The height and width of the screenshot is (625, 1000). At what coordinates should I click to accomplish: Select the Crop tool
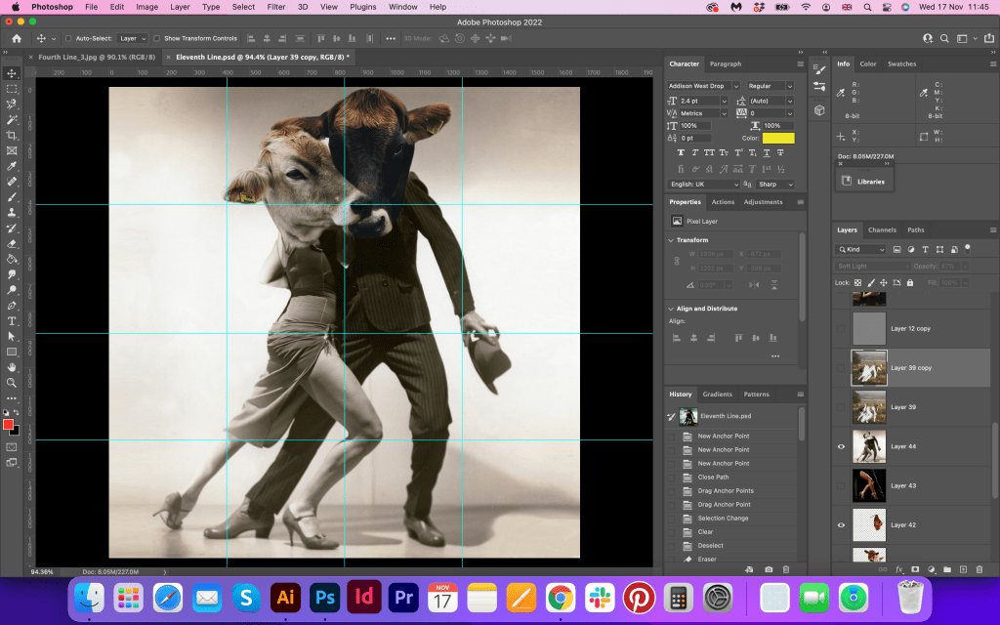point(12,135)
